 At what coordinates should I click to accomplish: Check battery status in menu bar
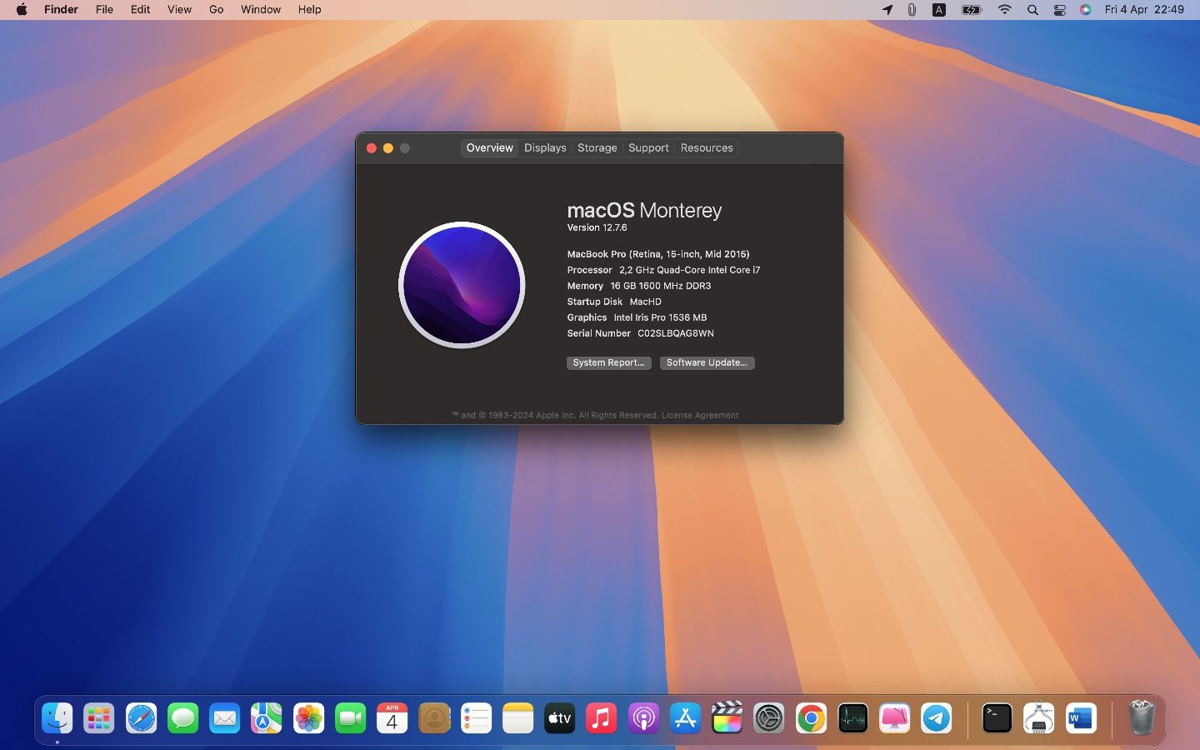coord(972,9)
